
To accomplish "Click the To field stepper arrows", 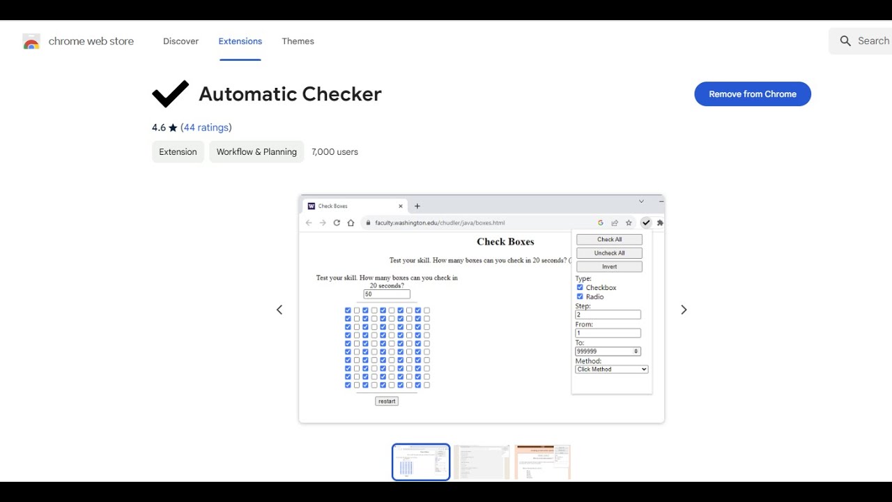I will pyautogui.click(x=636, y=351).
